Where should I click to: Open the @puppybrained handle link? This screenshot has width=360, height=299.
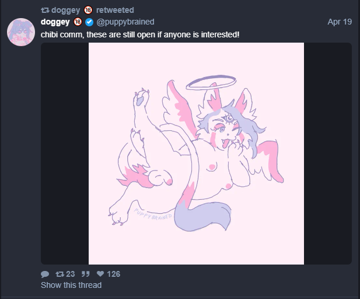tap(125, 22)
